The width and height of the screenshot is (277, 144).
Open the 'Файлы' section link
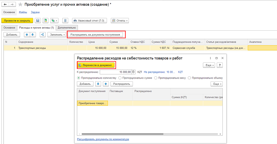tap(23, 12)
